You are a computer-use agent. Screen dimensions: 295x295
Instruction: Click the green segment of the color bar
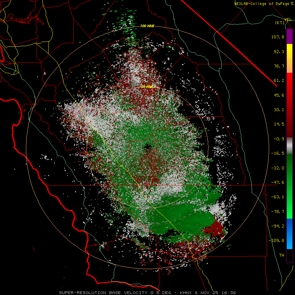coord(289,186)
